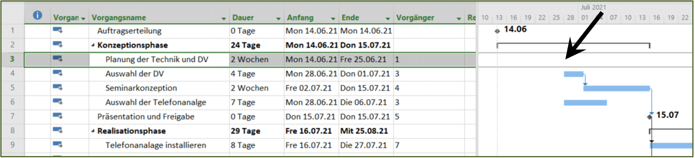This screenshot has width=695, height=158.
Task: Open the Vorgangsname column filter dropdown
Action: [x=224, y=18]
